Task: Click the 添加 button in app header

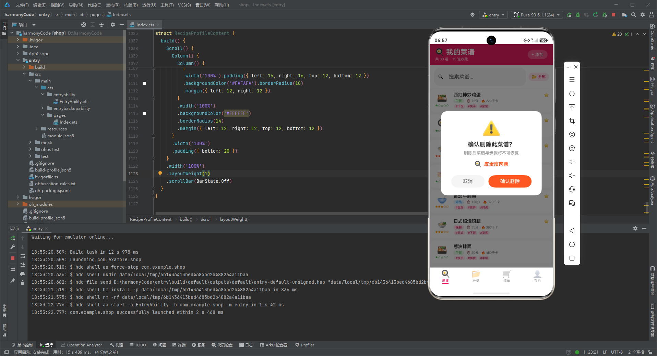Action: pos(537,54)
